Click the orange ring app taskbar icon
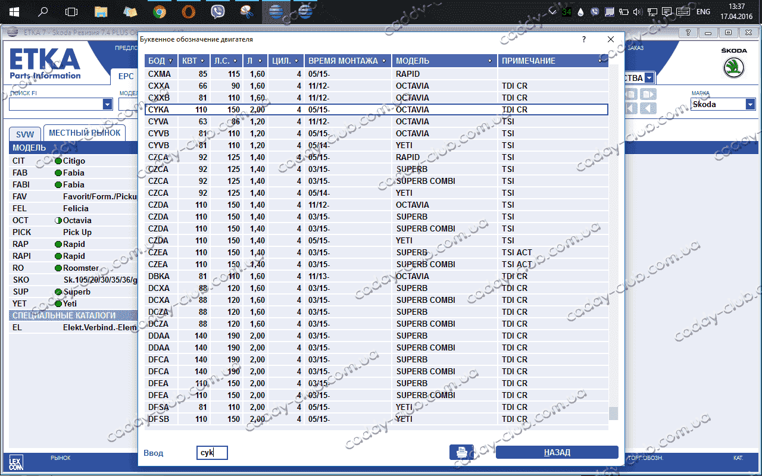Image resolution: width=762 pixels, height=476 pixels. (x=188, y=11)
